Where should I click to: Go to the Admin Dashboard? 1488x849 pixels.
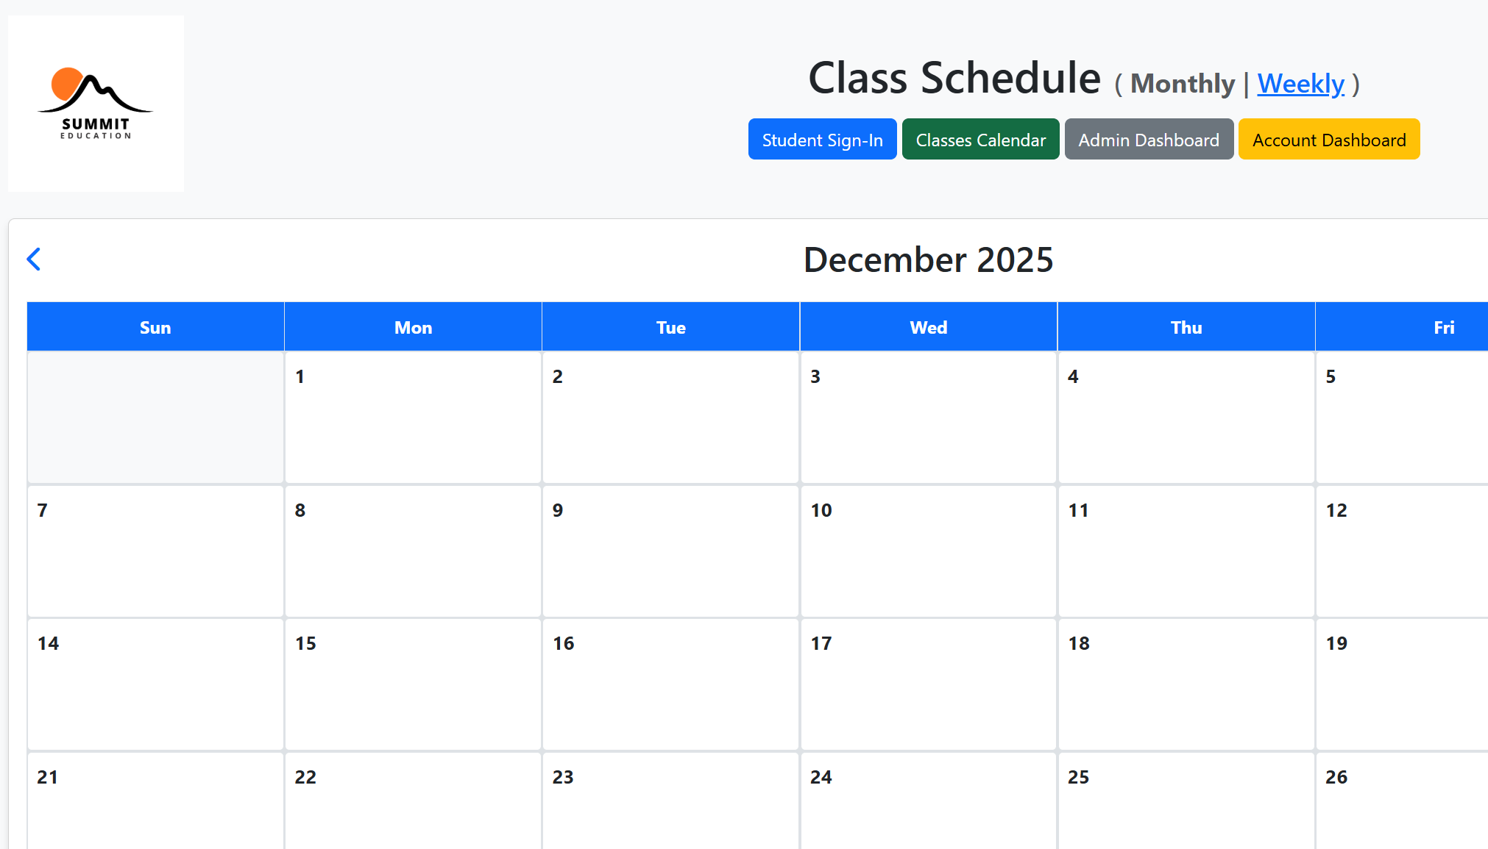click(x=1148, y=139)
